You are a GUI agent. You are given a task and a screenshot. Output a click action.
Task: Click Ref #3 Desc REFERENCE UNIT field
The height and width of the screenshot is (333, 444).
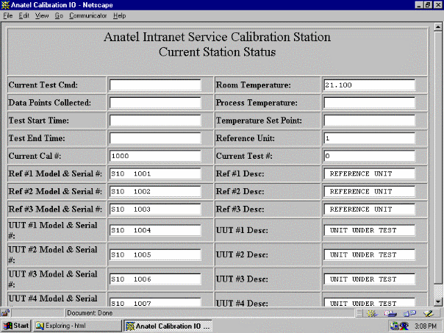click(369, 210)
